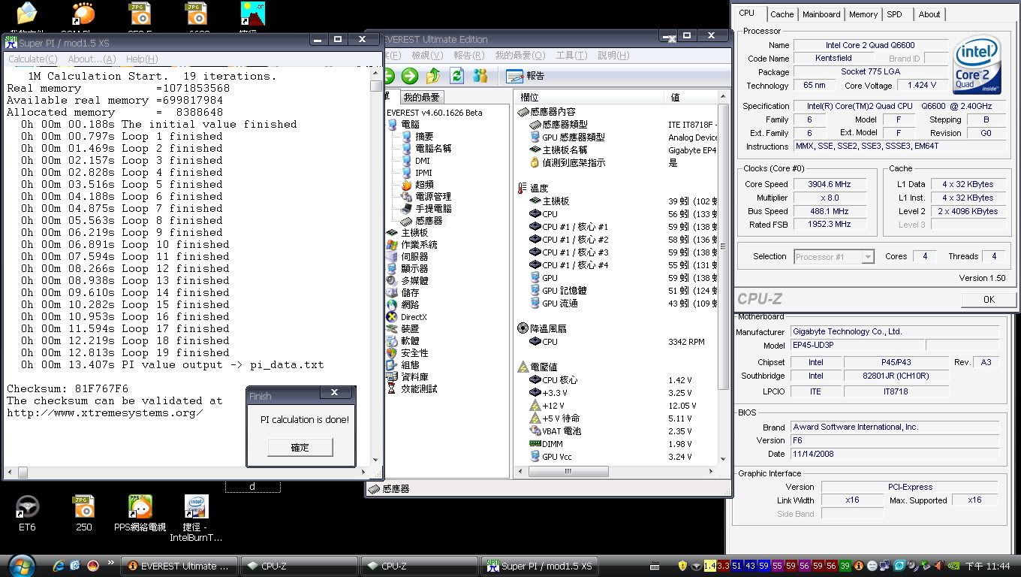Close the Finish dialog
1021x577 pixels.
(x=335, y=393)
